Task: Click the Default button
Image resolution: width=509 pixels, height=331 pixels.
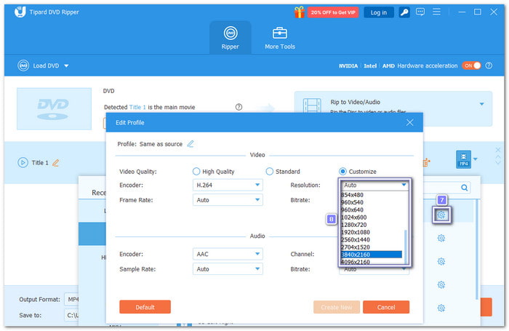Action: coord(145,307)
